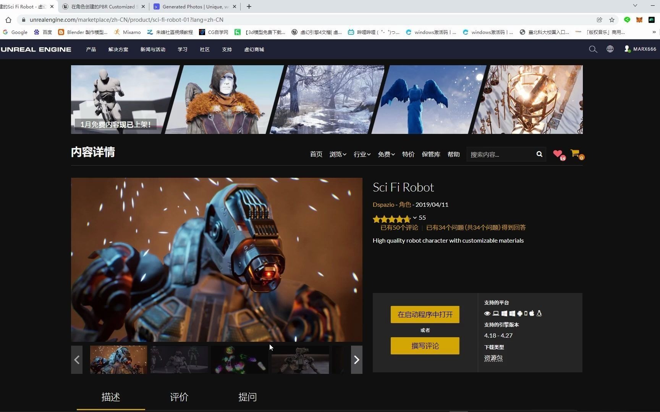Open the Mixamo bookmark

(128, 32)
